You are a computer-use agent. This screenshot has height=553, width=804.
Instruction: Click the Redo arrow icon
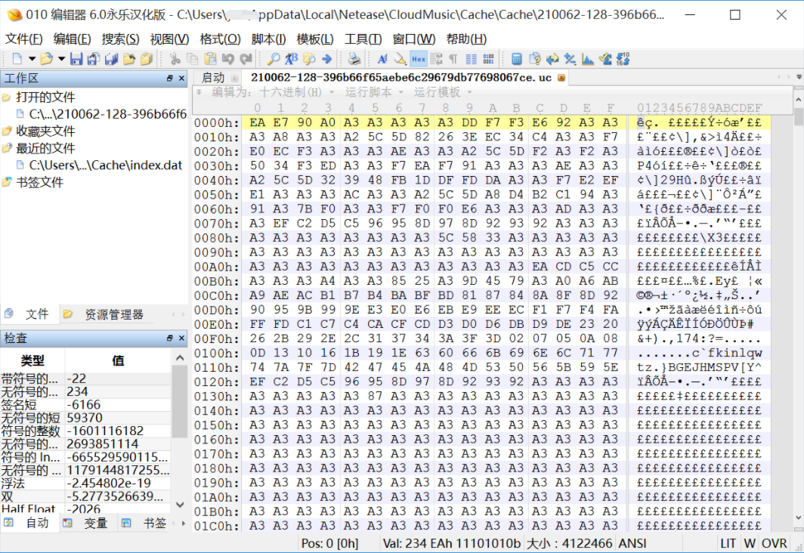[246, 59]
